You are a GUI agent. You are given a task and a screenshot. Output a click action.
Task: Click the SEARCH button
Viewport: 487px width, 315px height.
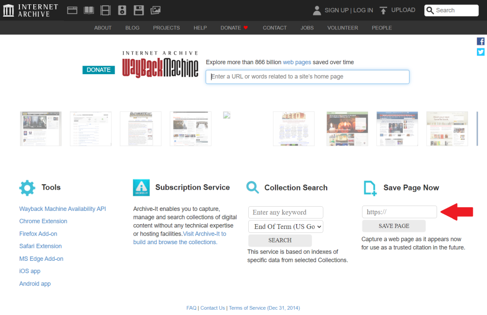[280, 240]
